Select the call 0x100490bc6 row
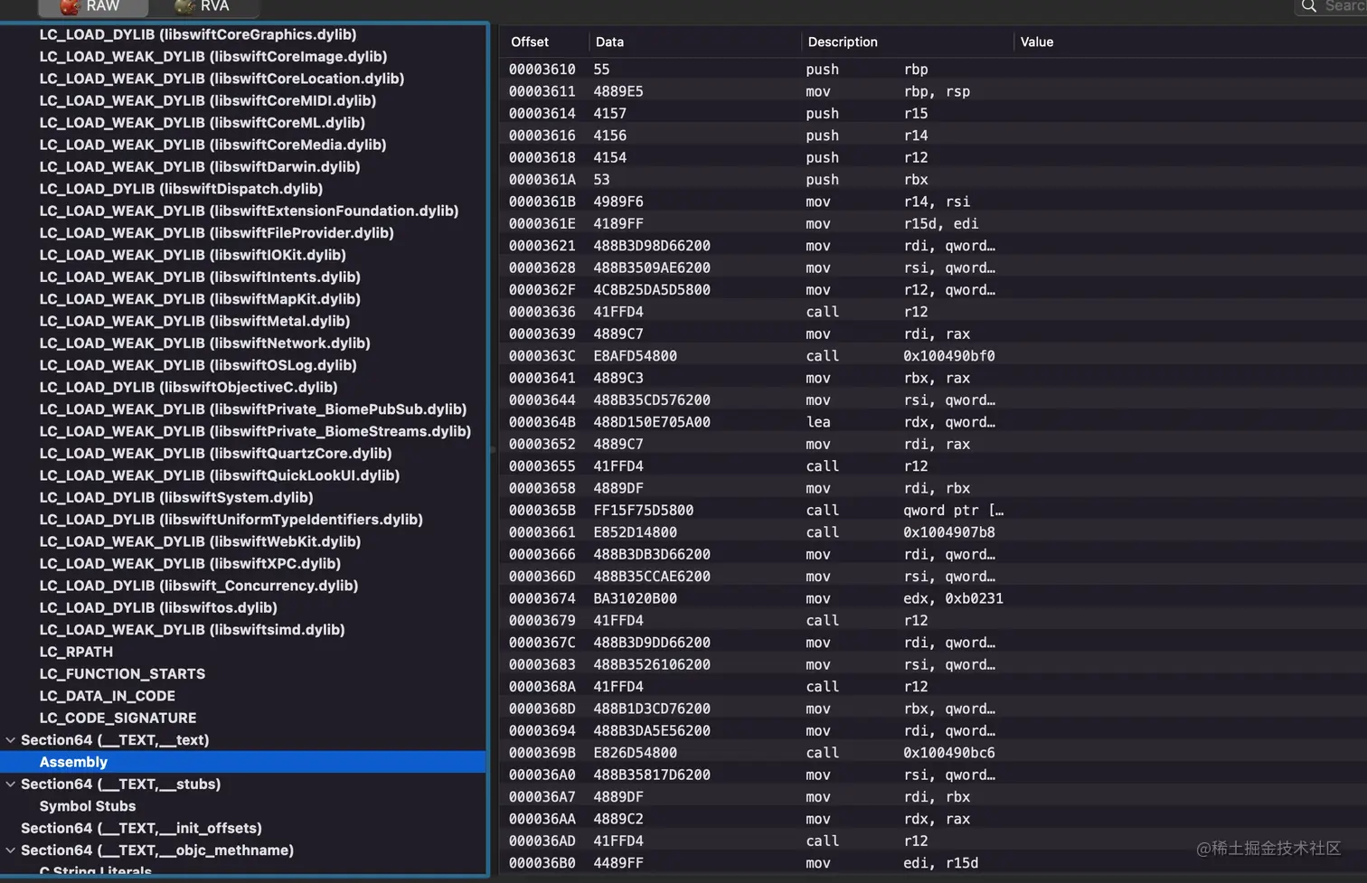Screen dimensions: 1367x883 click(932, 753)
